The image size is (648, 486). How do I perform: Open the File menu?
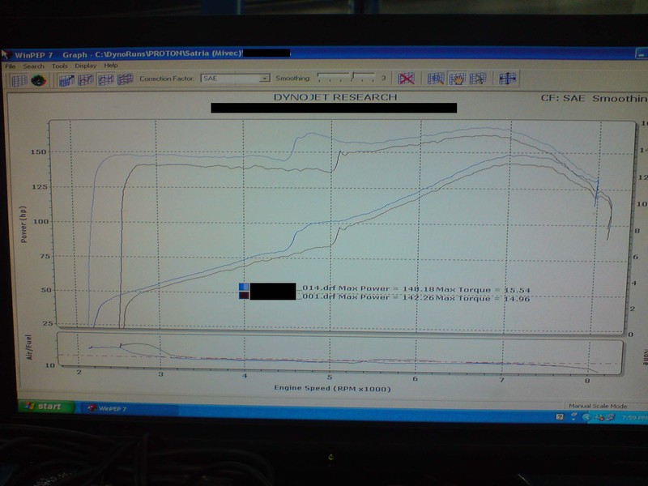tap(10, 66)
